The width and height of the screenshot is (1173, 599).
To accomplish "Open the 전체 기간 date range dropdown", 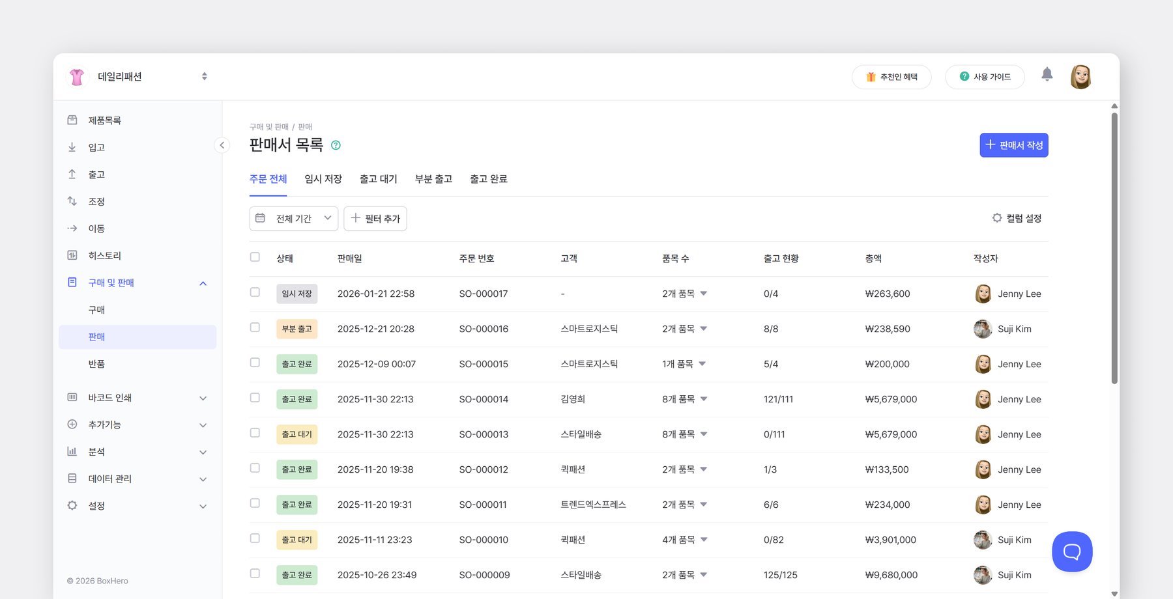I will click(293, 219).
